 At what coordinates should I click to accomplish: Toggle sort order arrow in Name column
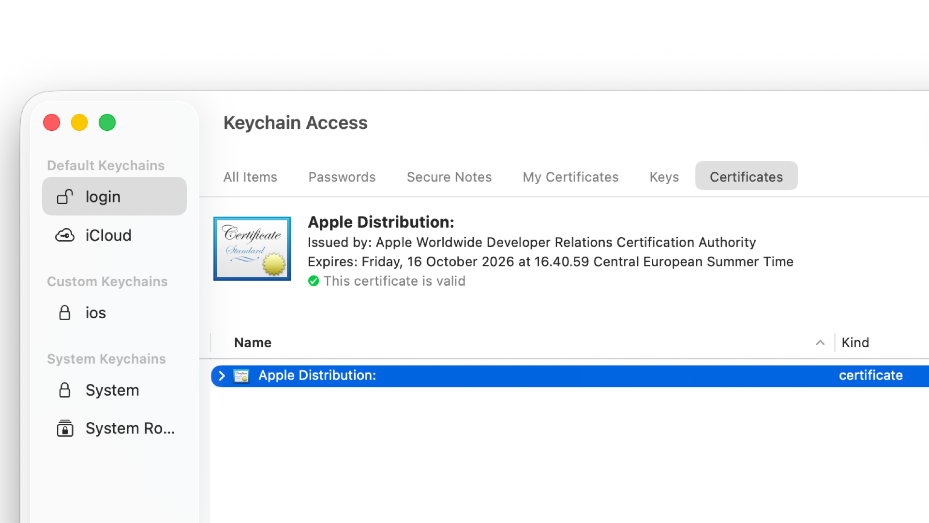[820, 343]
